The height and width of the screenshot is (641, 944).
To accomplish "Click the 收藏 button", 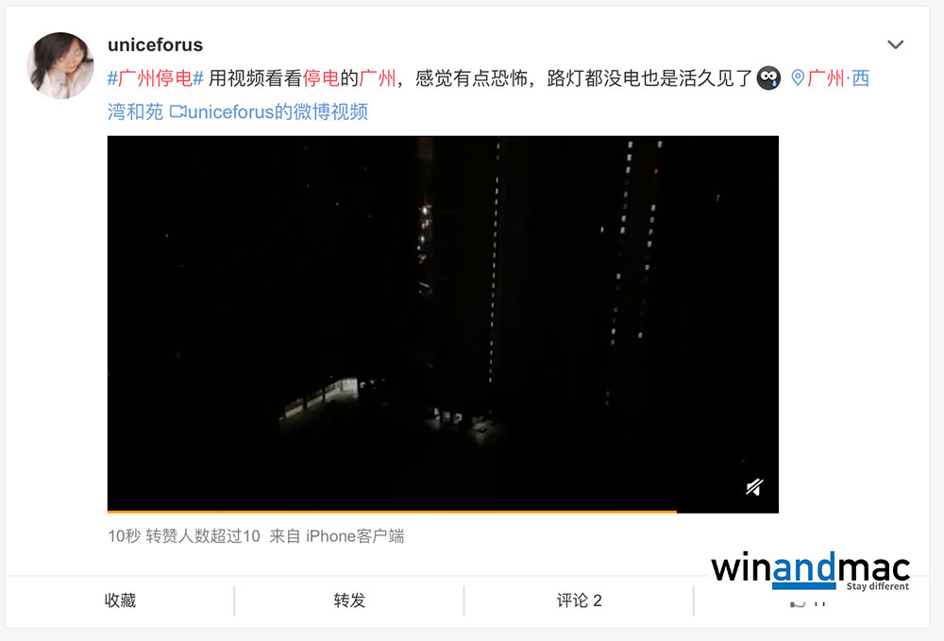I will tap(120, 600).
